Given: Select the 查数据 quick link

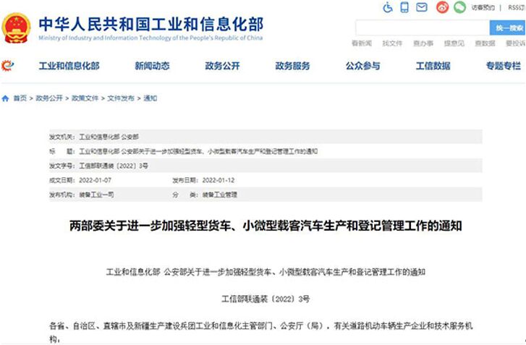Looking at the screenshot, I should tap(485, 43).
